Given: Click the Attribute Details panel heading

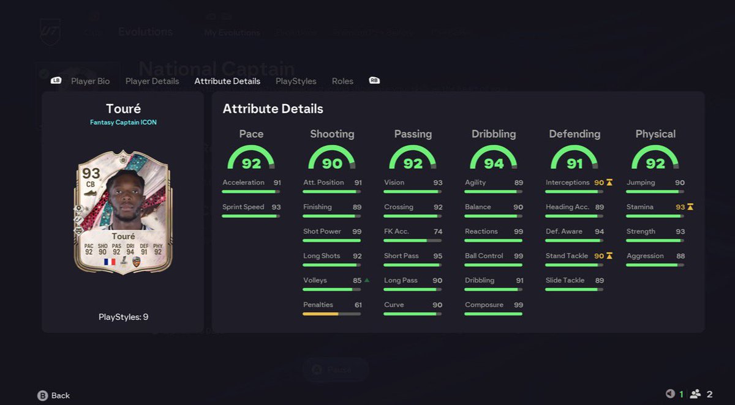Looking at the screenshot, I should [273, 109].
